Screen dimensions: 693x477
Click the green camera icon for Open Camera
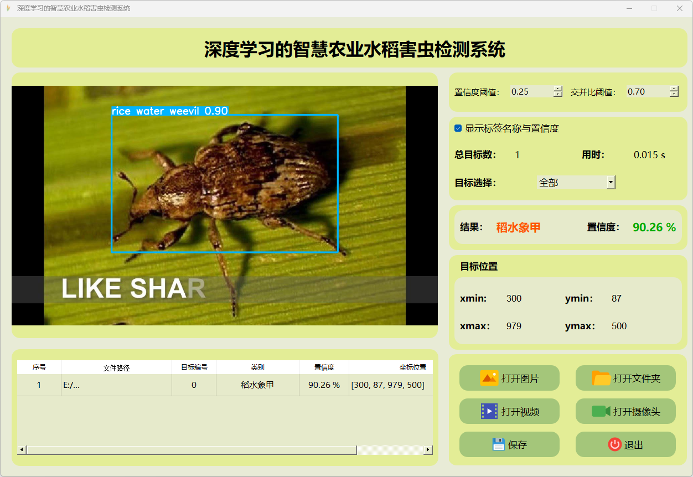(x=601, y=411)
